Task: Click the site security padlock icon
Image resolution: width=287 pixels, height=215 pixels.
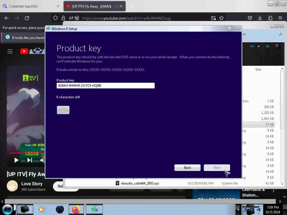Action: point(63,18)
